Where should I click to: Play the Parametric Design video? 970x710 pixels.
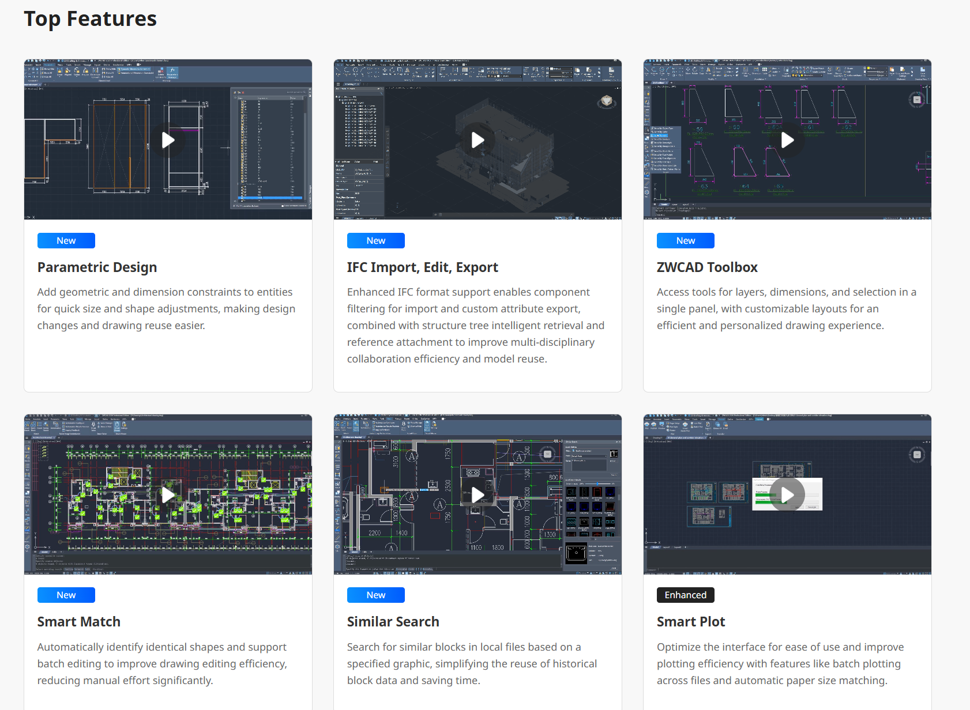click(168, 140)
